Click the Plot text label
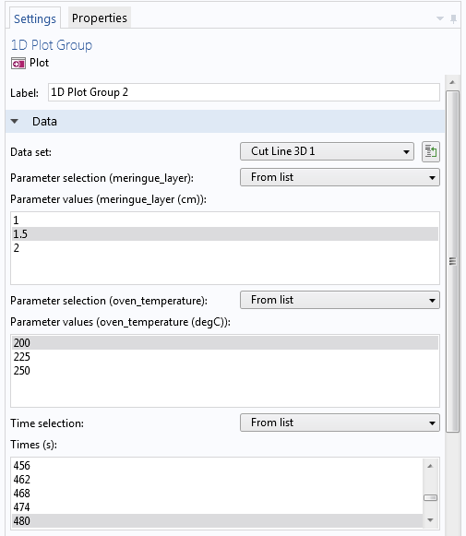Screen dimensions: 466x536 tap(39, 63)
